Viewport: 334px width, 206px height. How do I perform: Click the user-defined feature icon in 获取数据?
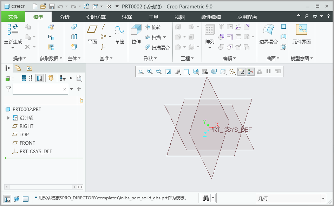(x=51, y=27)
